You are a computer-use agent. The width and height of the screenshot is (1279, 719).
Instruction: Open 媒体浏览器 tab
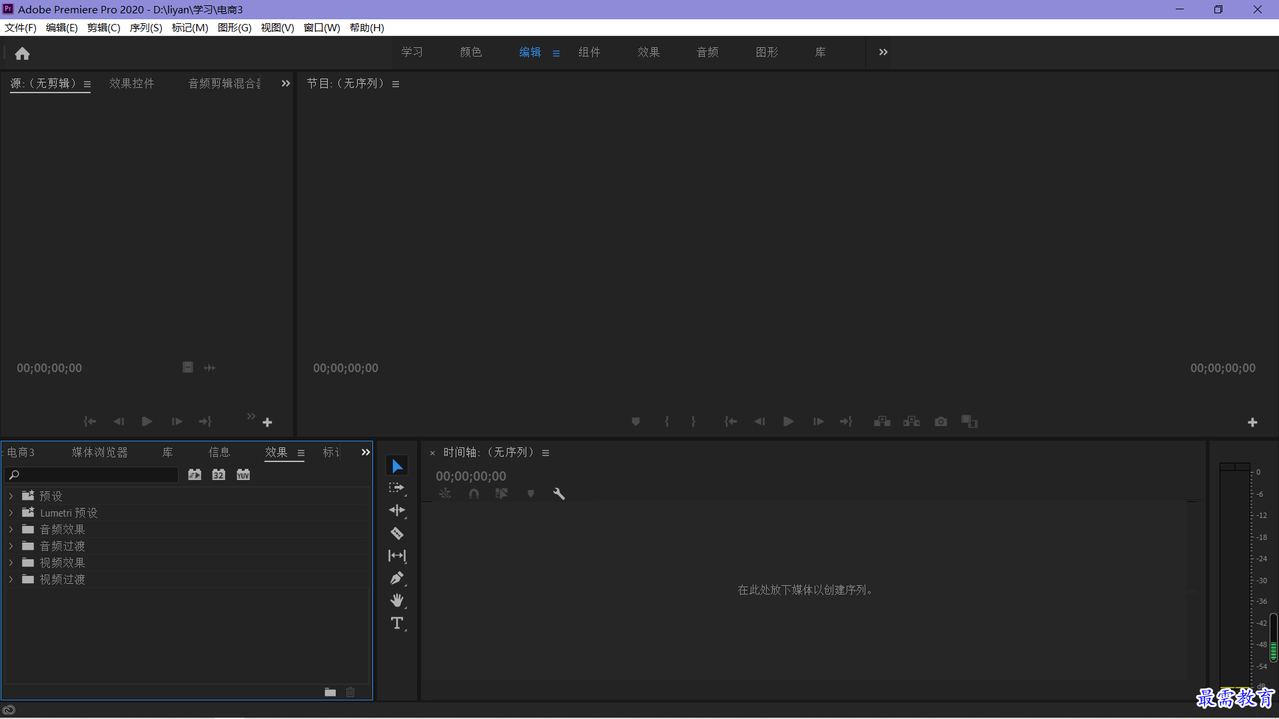(100, 453)
